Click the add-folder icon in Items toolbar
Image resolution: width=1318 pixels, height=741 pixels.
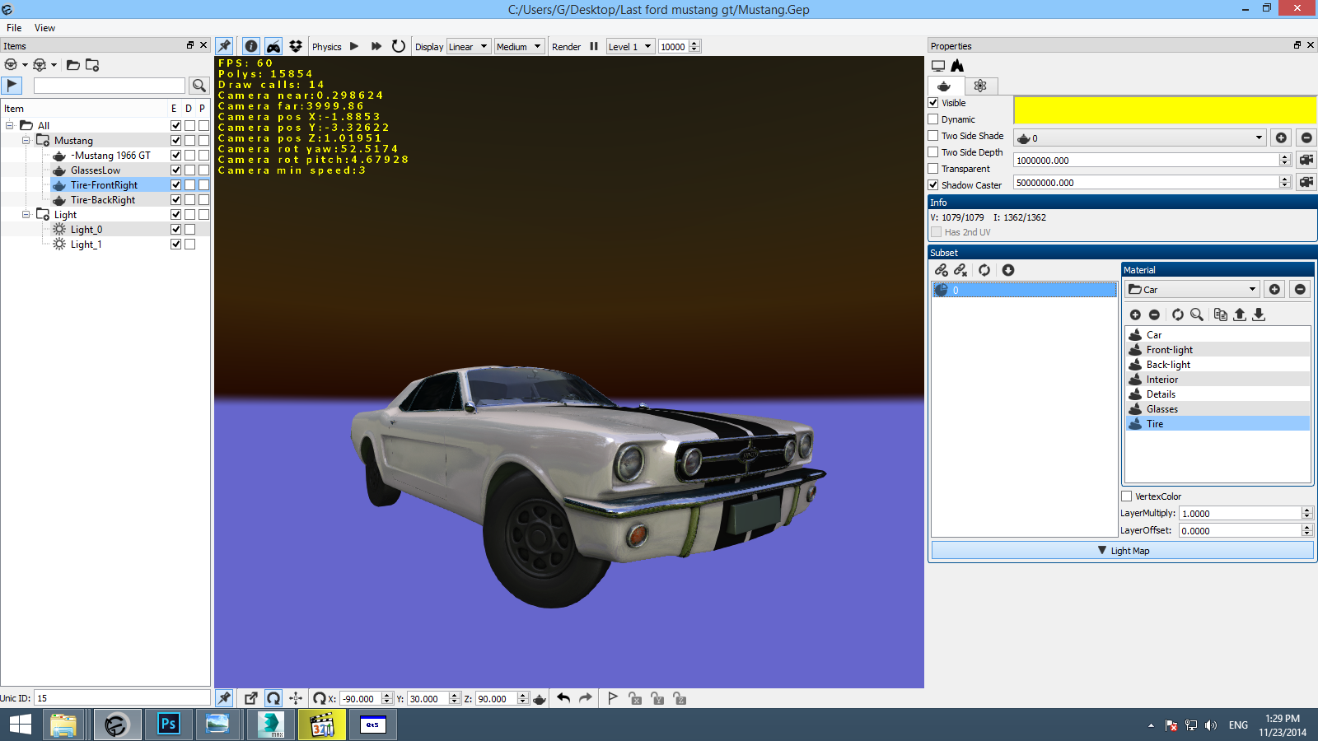point(92,64)
